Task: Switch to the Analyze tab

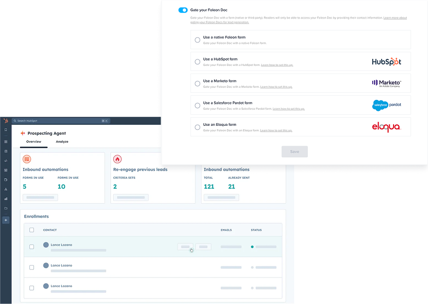Action: (x=62, y=141)
